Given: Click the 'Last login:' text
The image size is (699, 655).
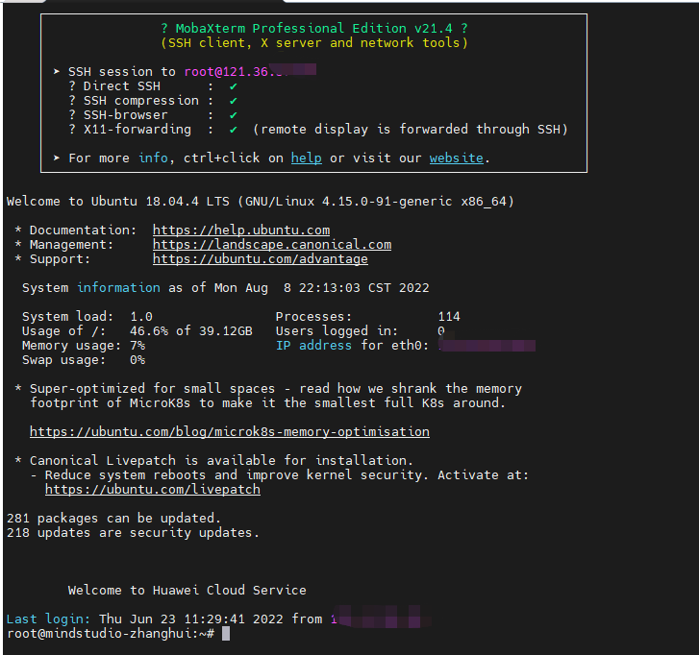Looking at the screenshot, I should (x=48, y=619).
